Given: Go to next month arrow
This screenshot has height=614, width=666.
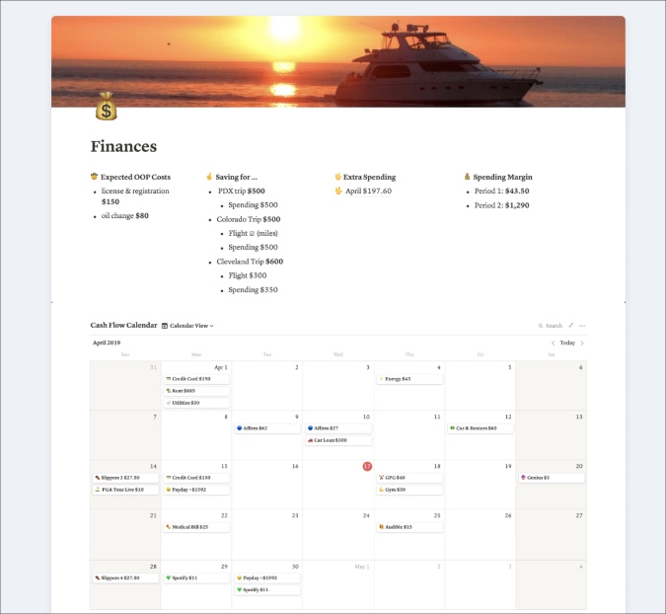Looking at the screenshot, I should click(x=582, y=343).
